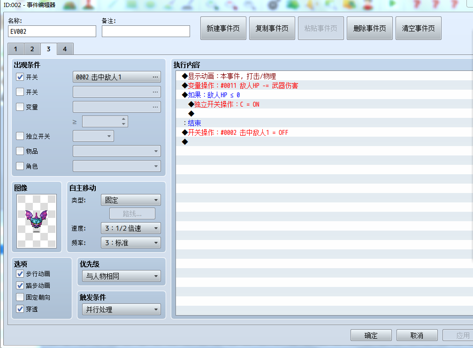Select the 变量操作：#0011 敌人HP -= 武器伤害 line

point(324,85)
